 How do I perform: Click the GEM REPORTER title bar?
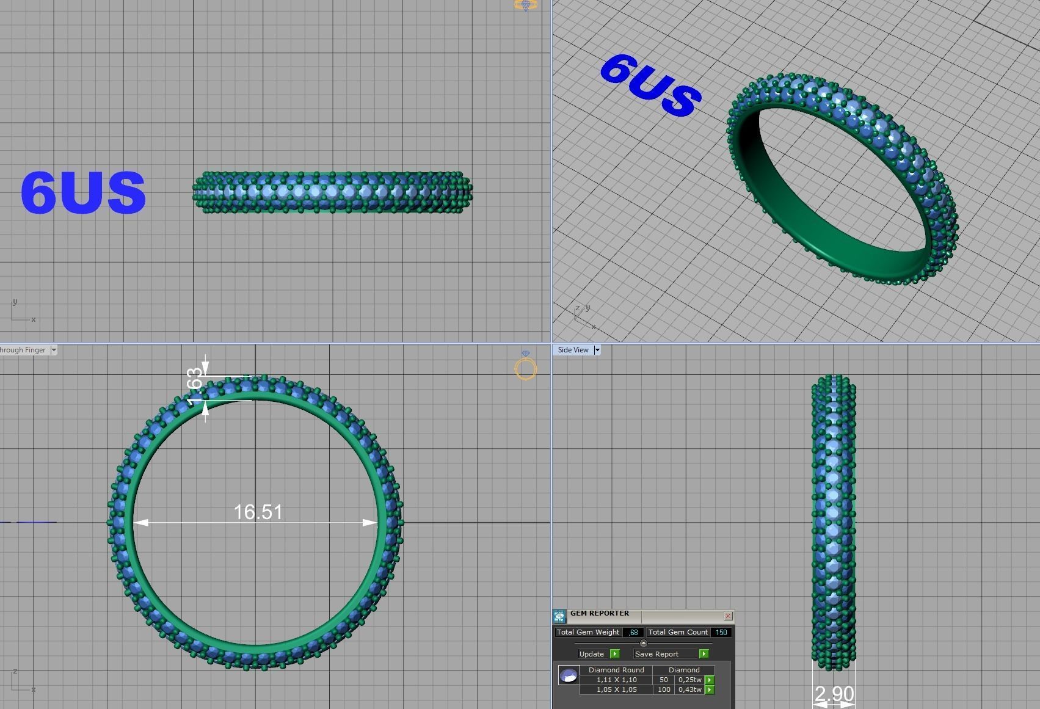(644, 616)
